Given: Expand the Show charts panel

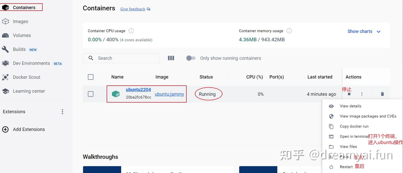Looking at the screenshot, I should point(364,31).
